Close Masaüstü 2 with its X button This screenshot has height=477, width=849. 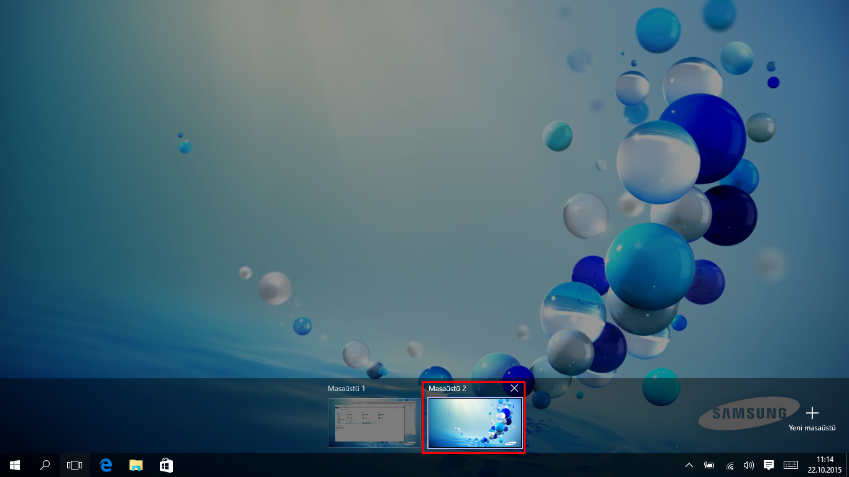[514, 388]
